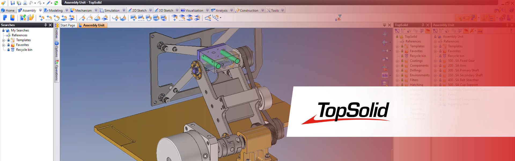Close the Searches panel

(50, 25)
